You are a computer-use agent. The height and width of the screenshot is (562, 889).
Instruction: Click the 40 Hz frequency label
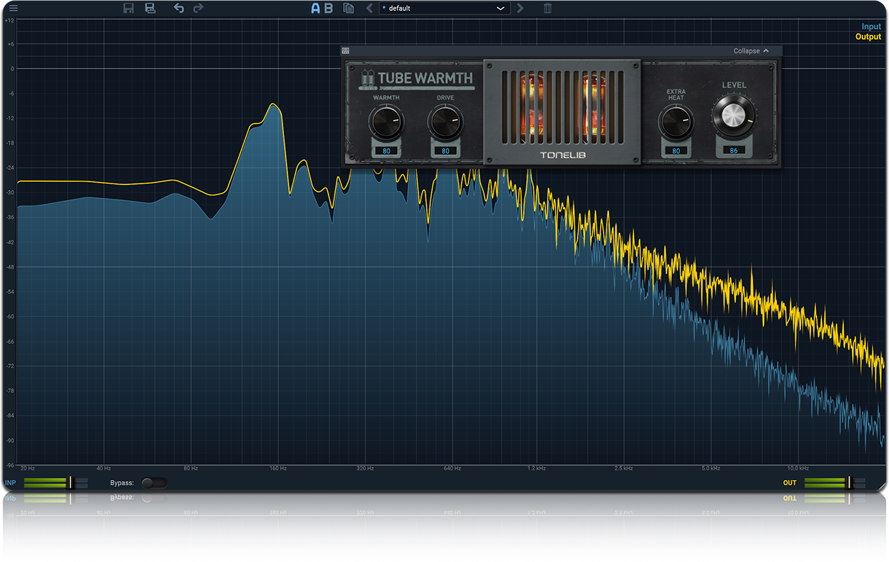click(x=104, y=468)
